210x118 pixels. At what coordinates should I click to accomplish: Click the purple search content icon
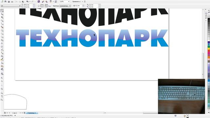click(x=39, y=2)
